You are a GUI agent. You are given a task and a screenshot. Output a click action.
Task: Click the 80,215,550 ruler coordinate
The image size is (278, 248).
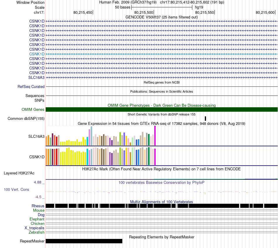205,12
